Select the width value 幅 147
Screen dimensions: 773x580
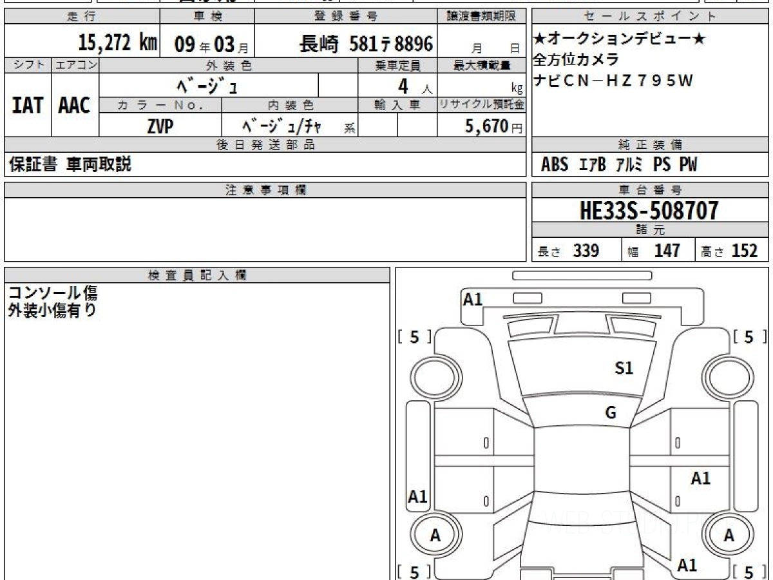coord(654,251)
